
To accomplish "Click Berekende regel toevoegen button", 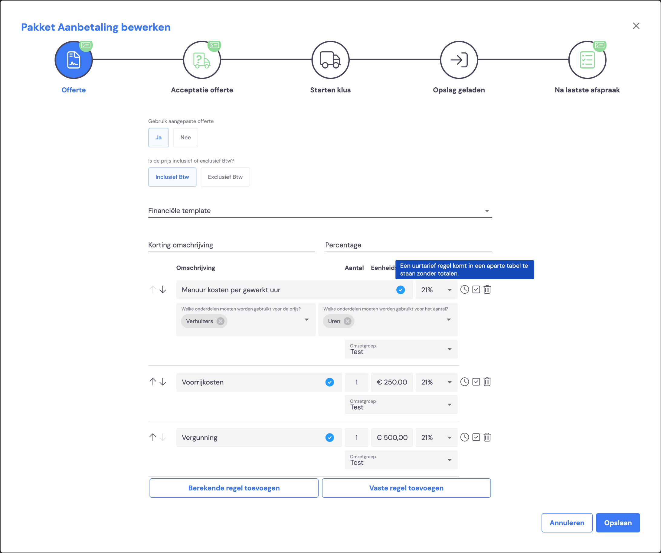I will coord(234,488).
